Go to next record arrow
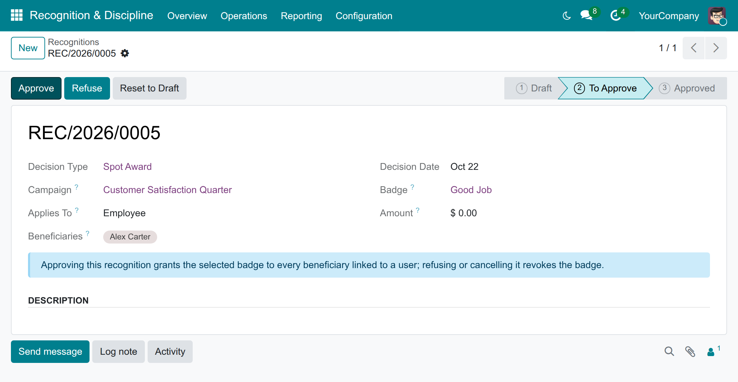This screenshot has height=382, width=738. [x=716, y=48]
